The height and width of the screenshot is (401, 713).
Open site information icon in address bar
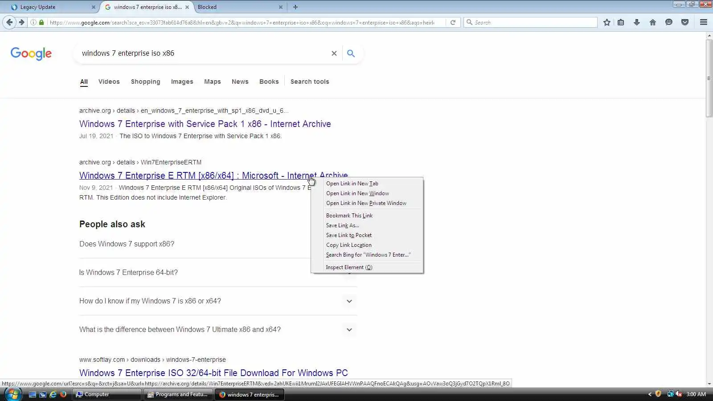(33, 22)
